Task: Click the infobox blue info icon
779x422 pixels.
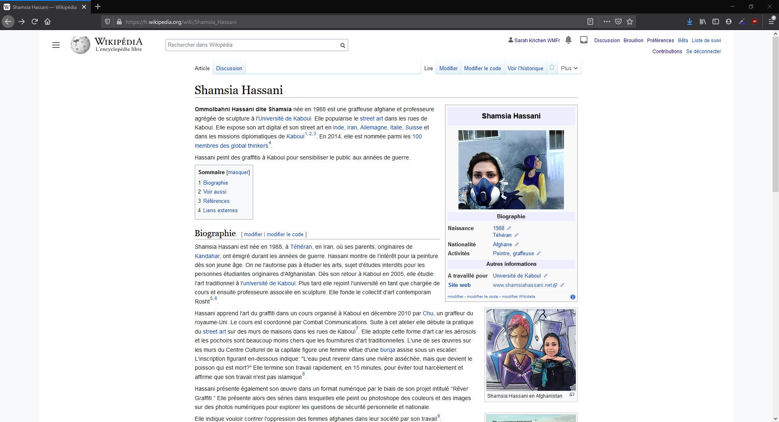Action: (573, 297)
